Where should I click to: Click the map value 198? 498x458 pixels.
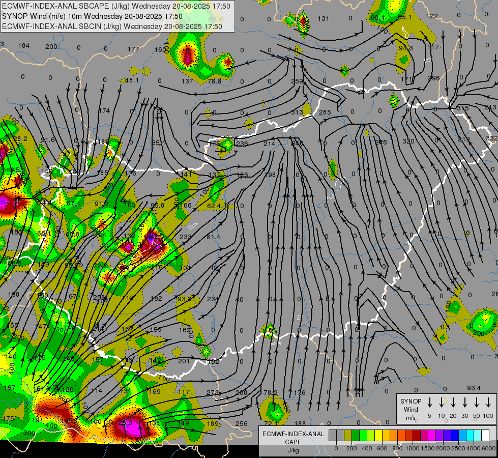click(x=270, y=175)
